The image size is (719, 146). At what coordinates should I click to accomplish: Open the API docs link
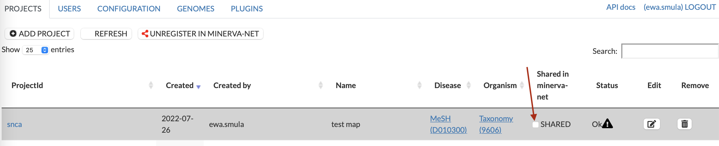[620, 7]
